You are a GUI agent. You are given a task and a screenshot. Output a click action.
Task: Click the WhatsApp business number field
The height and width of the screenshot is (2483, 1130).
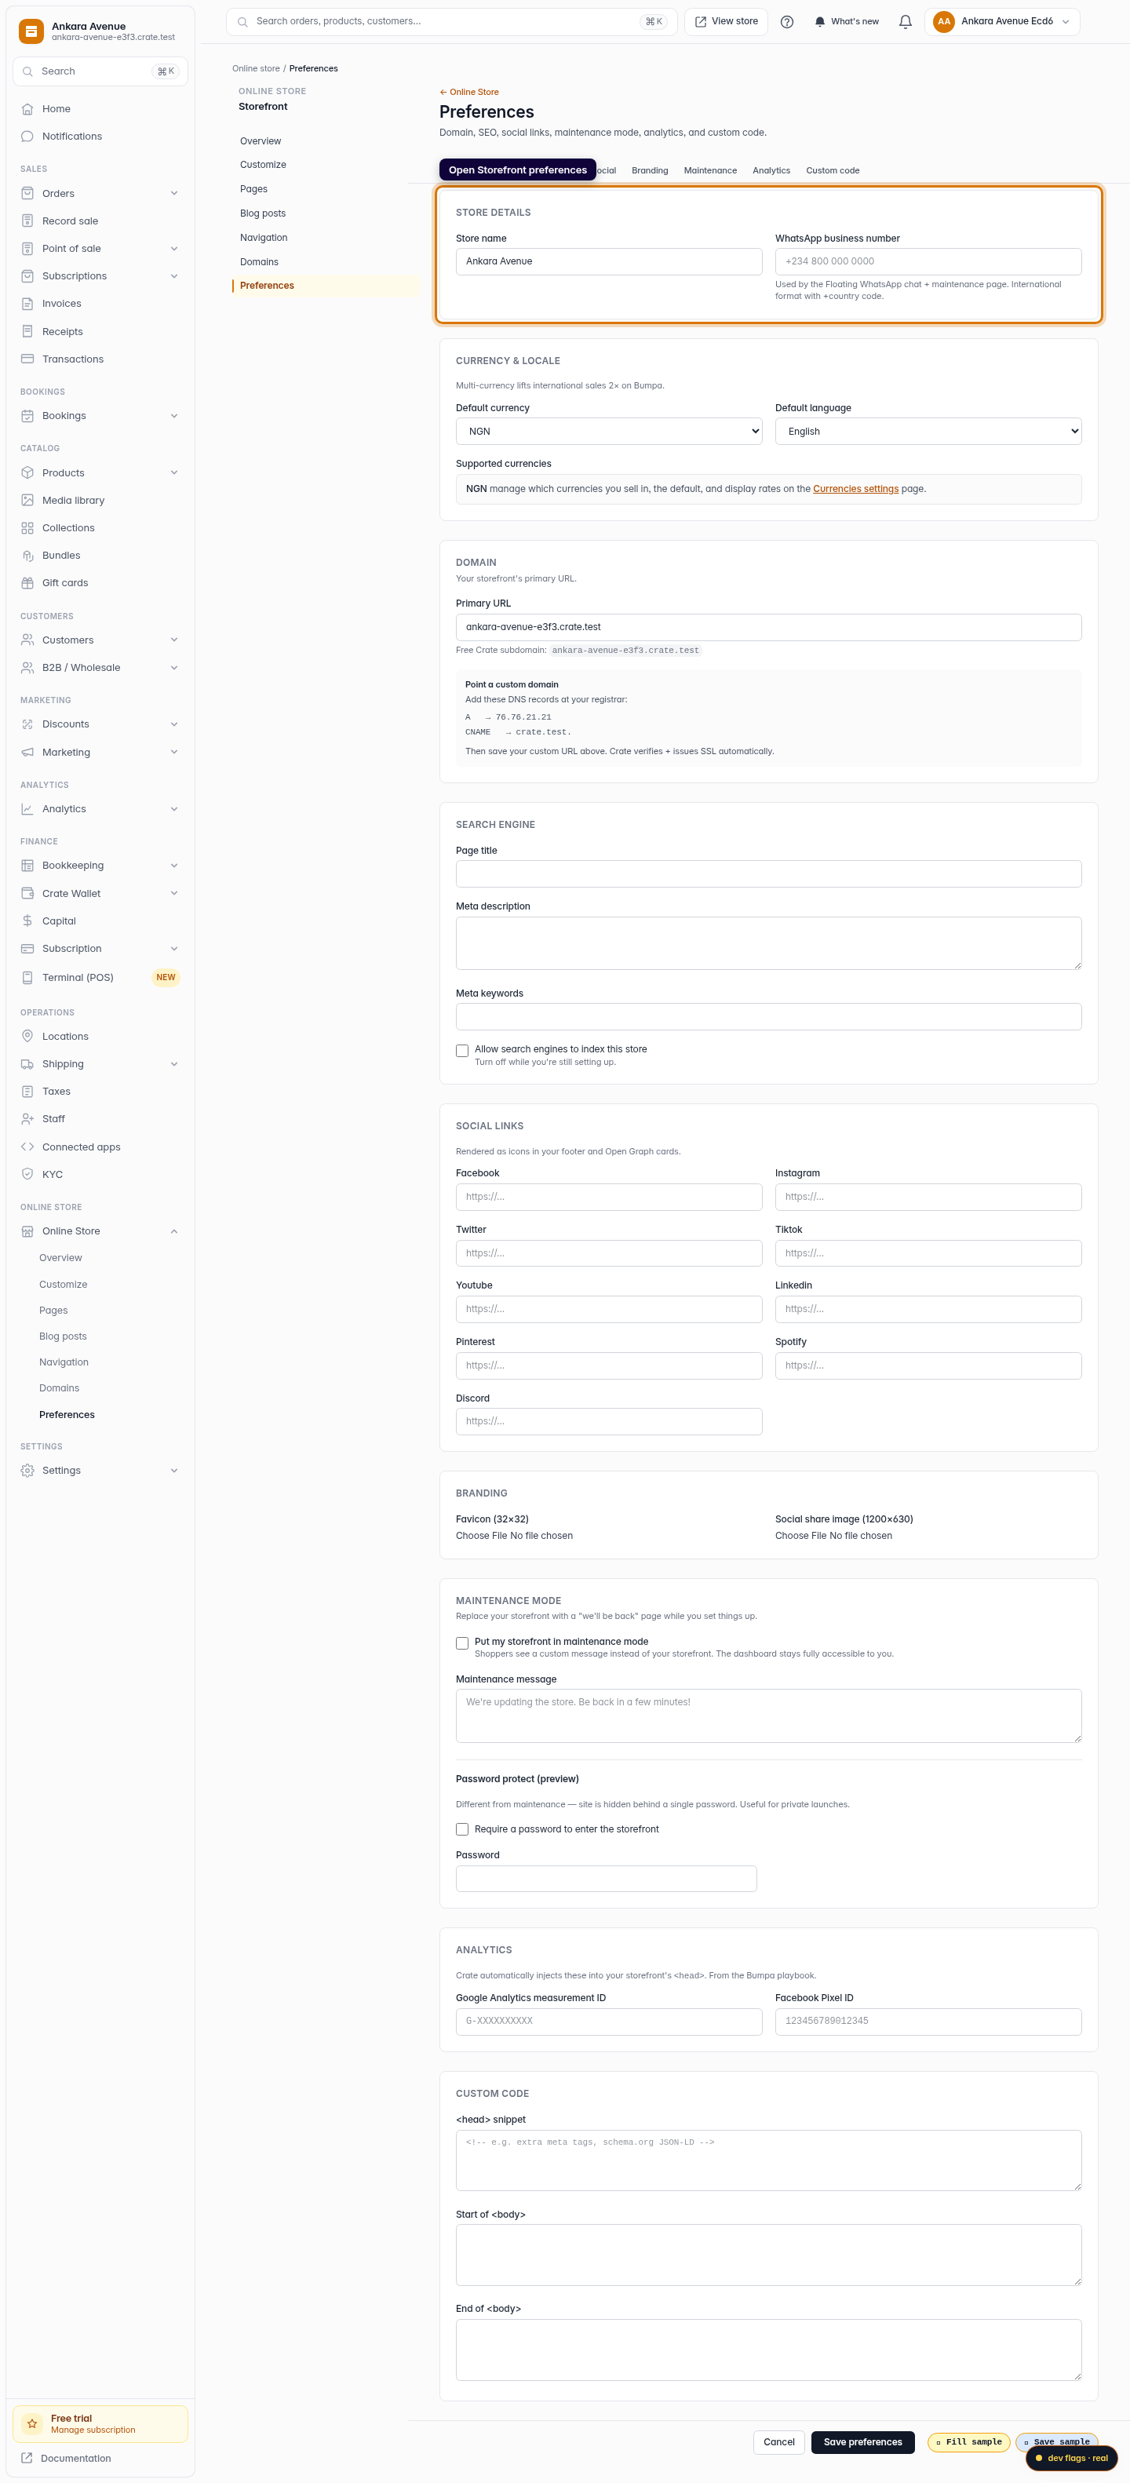coord(928,262)
